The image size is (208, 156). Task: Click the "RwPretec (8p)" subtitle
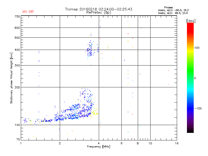pos(99,12)
